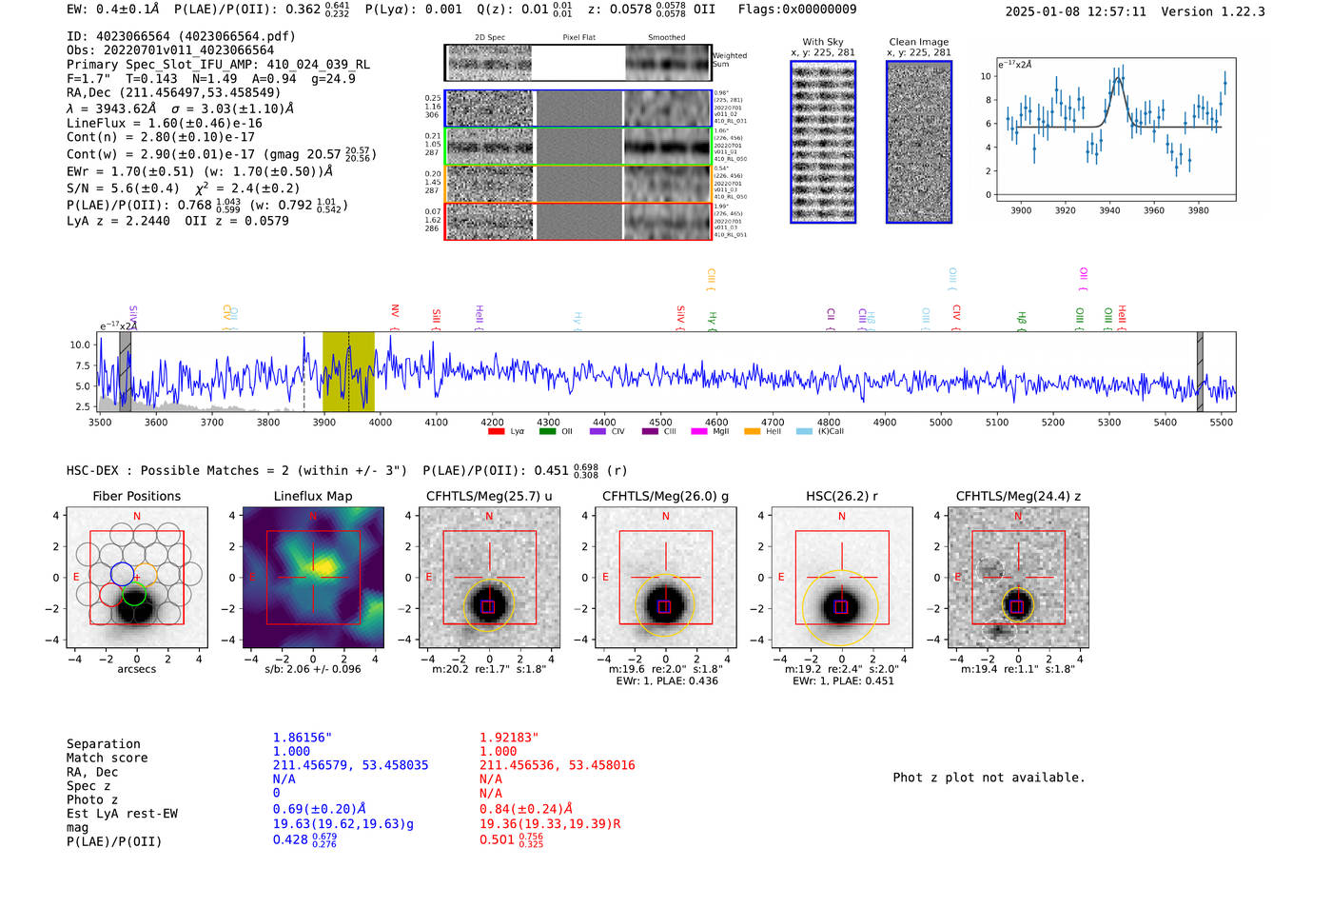This screenshot has height=907, width=1332.
Task: Open the CFHTLS/Meg(24.4) z cutout
Action: (1018, 578)
